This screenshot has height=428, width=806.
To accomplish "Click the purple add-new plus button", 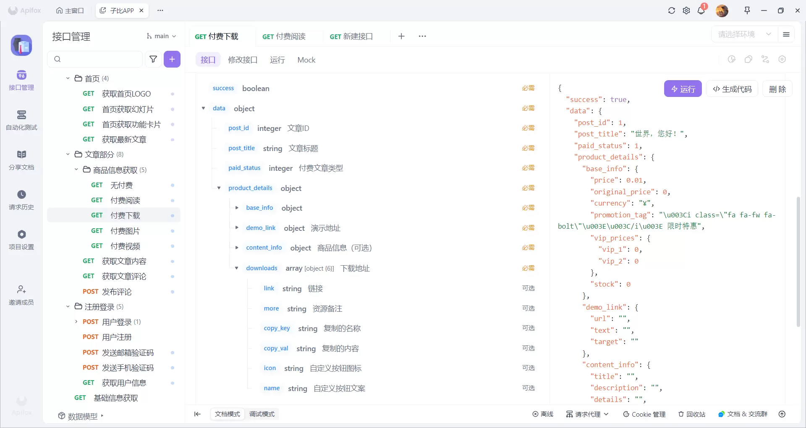I will (172, 59).
